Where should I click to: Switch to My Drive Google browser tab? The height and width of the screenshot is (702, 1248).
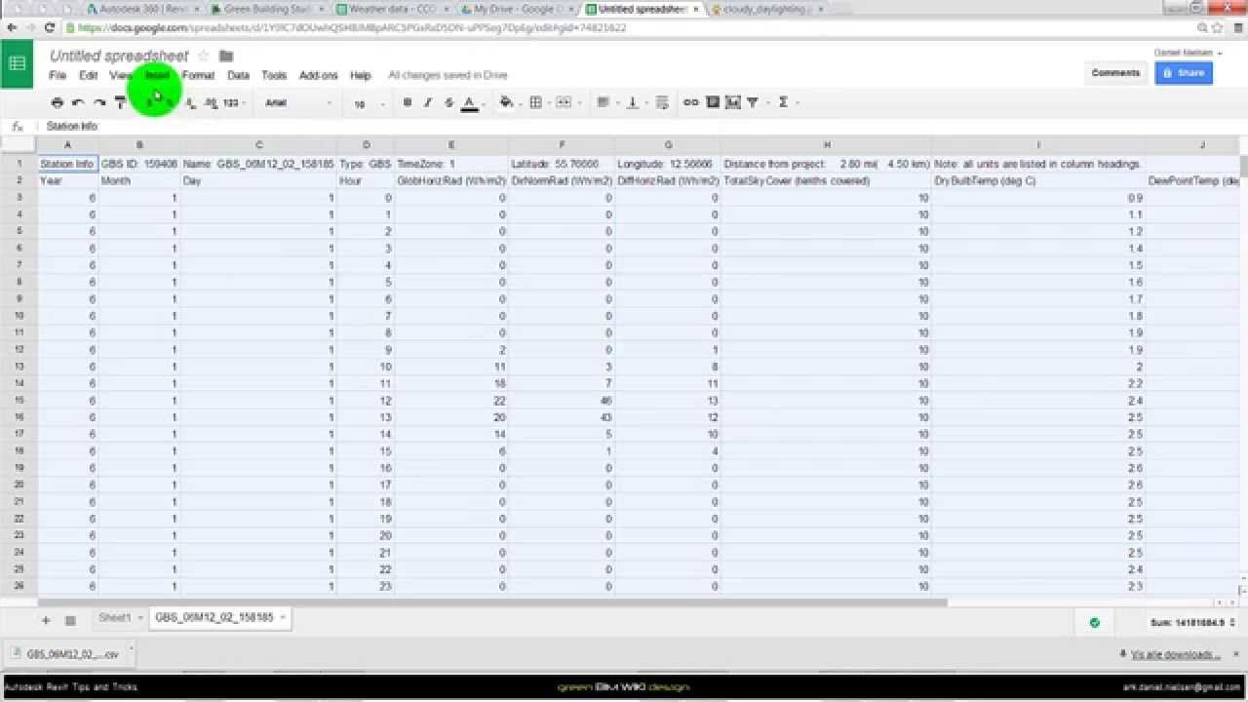(517, 9)
